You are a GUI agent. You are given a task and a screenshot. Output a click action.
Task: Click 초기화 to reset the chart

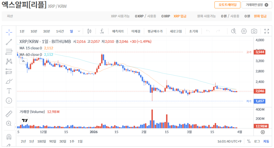(x=194, y=31)
